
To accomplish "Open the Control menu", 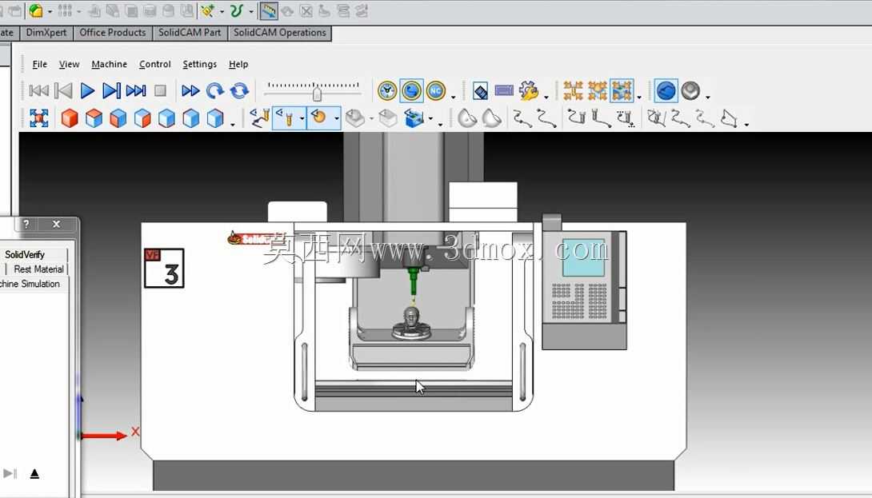I will pos(154,65).
